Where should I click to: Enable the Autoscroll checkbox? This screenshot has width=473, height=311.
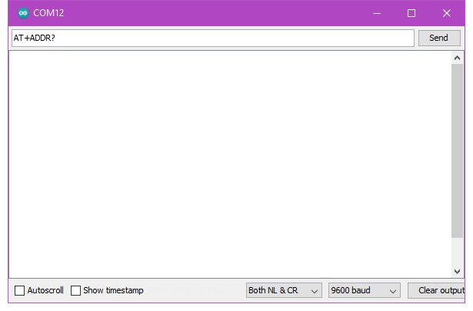point(20,291)
